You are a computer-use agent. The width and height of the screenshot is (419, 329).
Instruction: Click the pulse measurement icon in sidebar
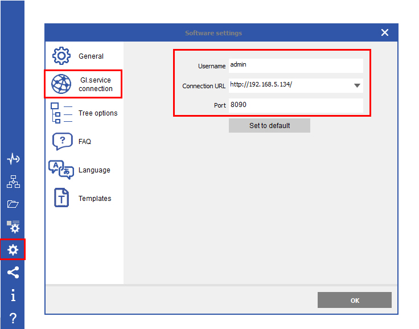coord(13,159)
